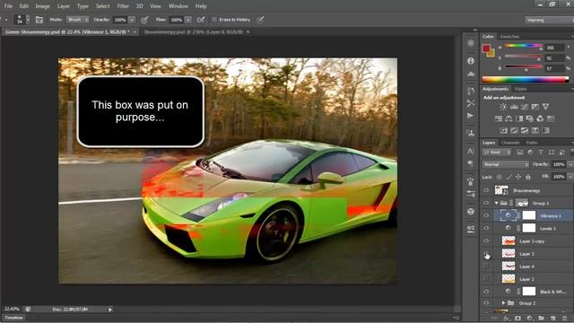Lock image pixels with brush icon
This screenshot has width=574, height=323.
509,177
